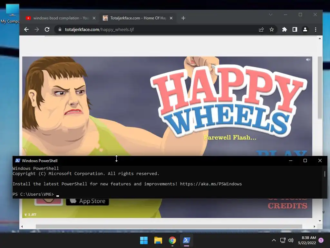Screen dimensions: 330x248
Task: Open clock showing 8:38 AM
Action: [x=307, y=240]
